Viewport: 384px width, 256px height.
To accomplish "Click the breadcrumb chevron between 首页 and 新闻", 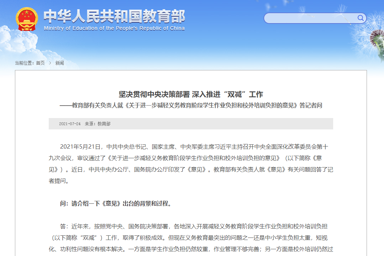I will pyautogui.click(x=50, y=63).
